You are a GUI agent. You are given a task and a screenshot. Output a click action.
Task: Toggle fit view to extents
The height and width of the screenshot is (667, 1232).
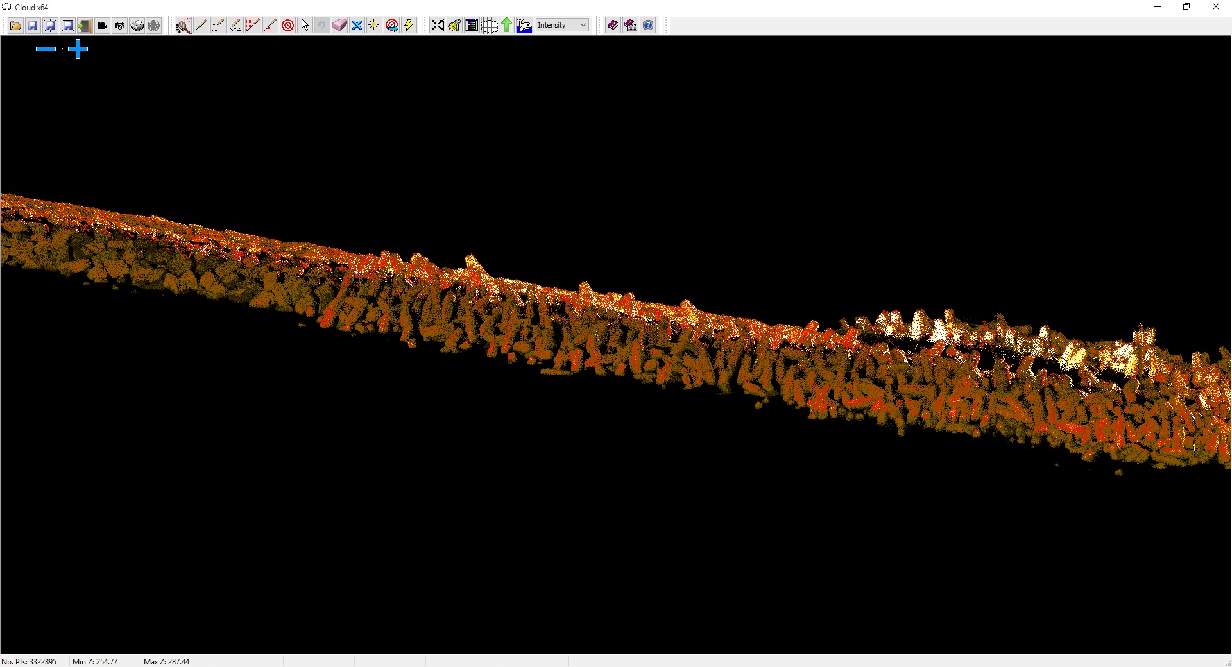437,25
